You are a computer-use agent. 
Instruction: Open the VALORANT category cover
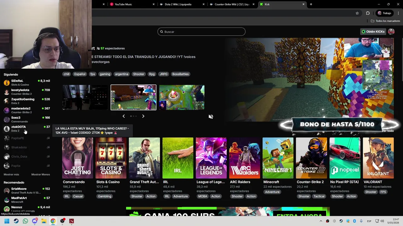(x=378, y=158)
